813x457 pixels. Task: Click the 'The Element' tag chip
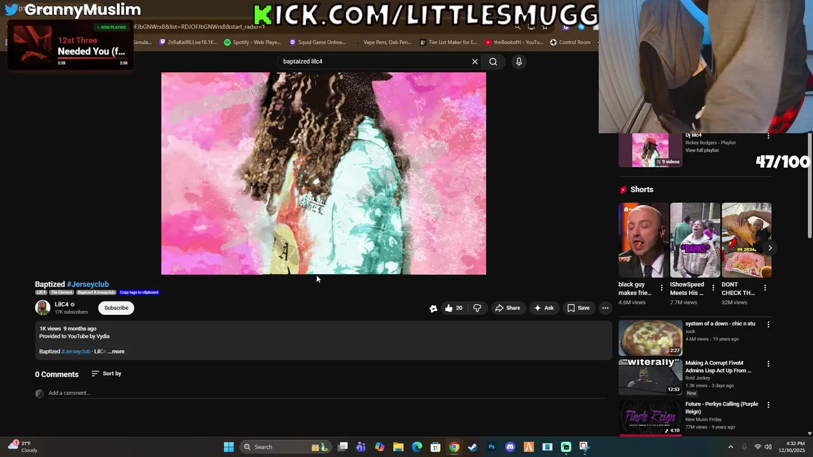62,293
